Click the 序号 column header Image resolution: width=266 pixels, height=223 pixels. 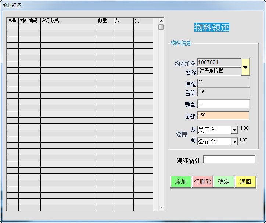[x=12, y=21]
